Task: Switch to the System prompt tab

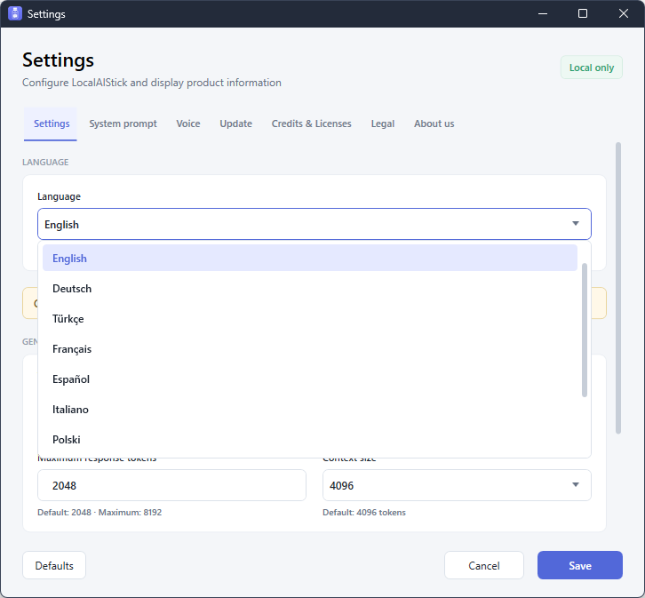Action: [x=123, y=124]
